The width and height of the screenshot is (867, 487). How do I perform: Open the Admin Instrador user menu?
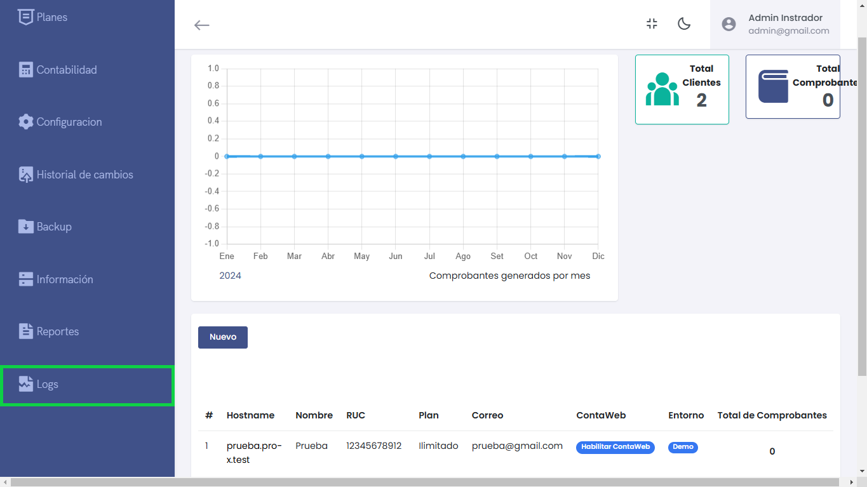775,24
